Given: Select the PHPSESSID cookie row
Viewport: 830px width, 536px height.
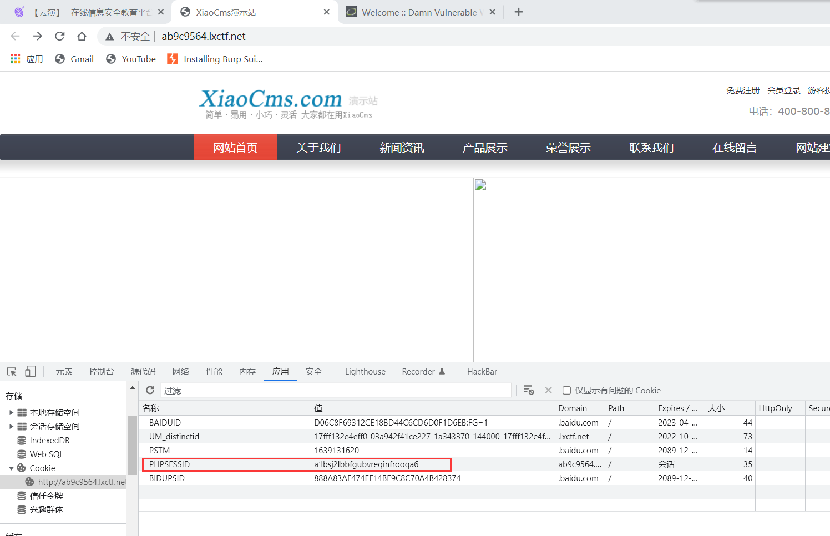Looking at the screenshot, I should [484, 464].
